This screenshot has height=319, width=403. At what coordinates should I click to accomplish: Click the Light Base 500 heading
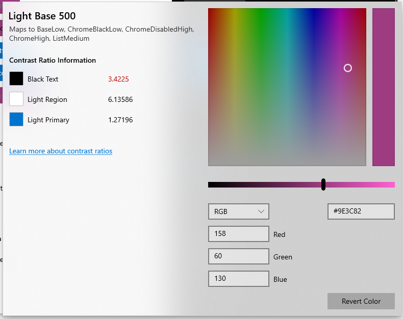42,16
